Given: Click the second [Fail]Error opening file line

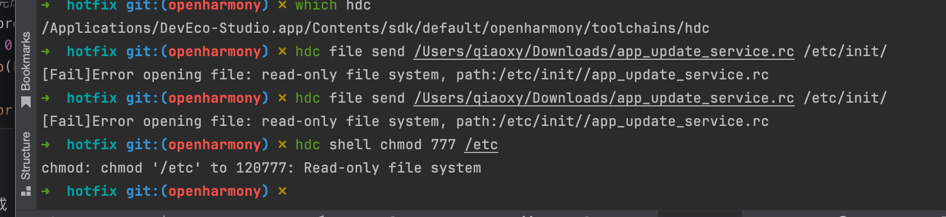Looking at the screenshot, I should (405, 121).
